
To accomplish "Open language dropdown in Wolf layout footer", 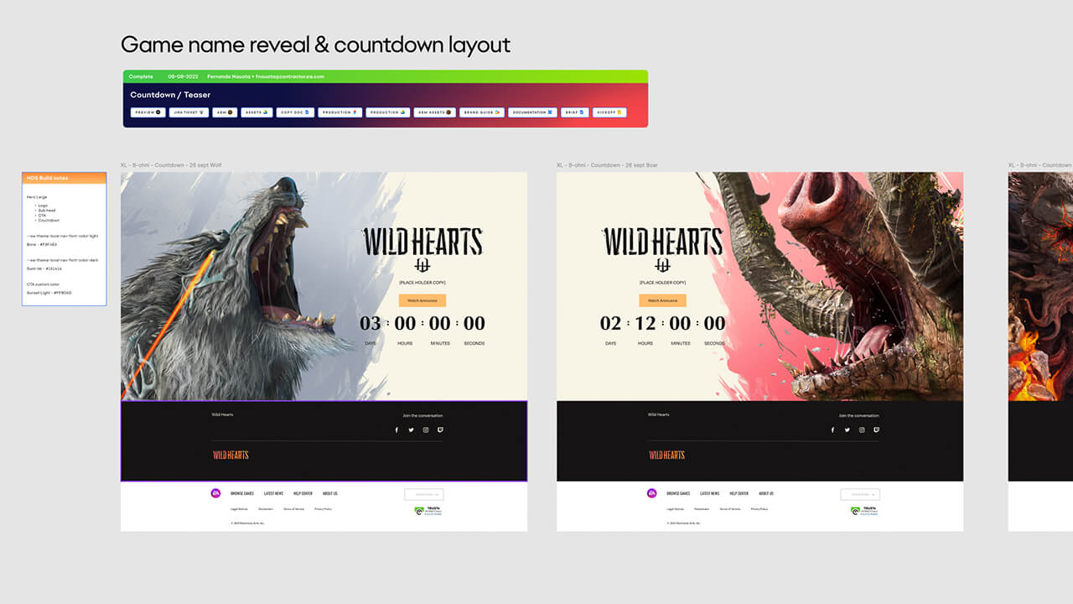I will [424, 494].
